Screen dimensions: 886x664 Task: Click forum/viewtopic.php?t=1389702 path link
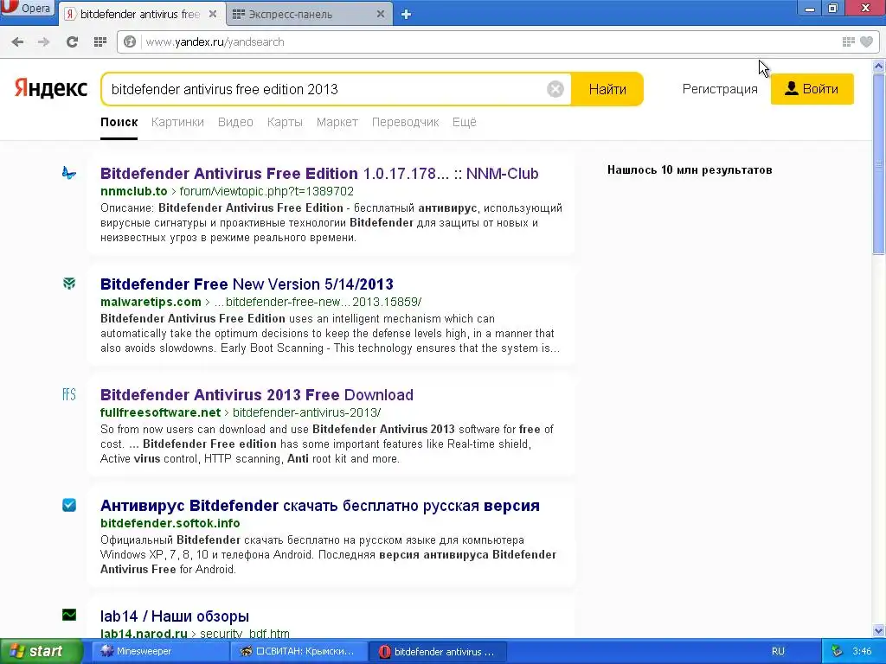266,191
